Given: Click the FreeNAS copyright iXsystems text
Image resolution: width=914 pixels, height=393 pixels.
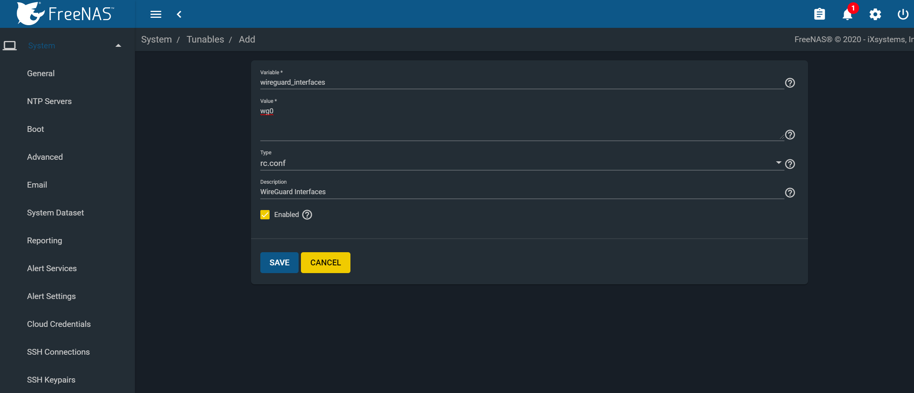Looking at the screenshot, I should coord(854,39).
